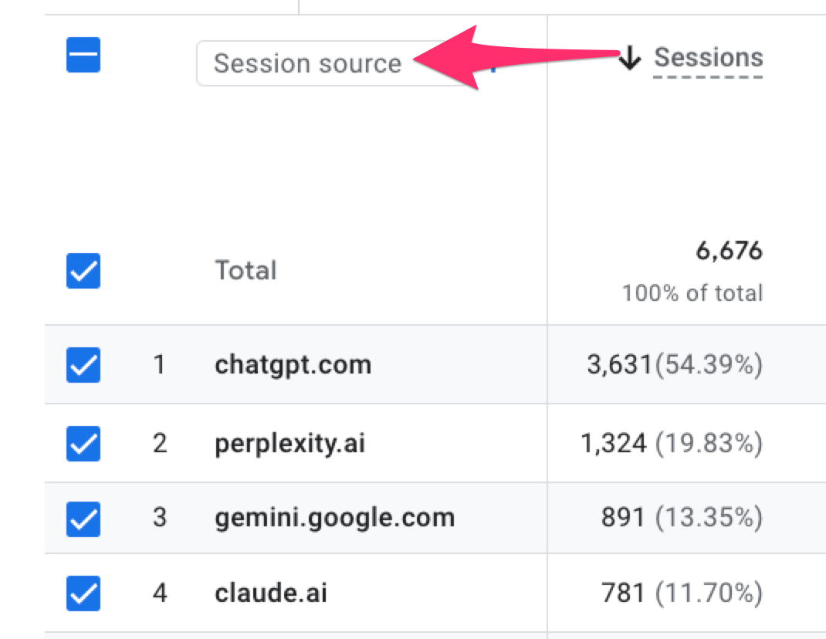The width and height of the screenshot is (826, 639).
Task: Select the gemini.google.com source entry
Action: [x=334, y=517]
